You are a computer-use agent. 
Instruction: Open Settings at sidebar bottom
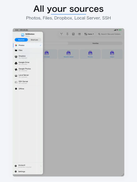coord(28,171)
